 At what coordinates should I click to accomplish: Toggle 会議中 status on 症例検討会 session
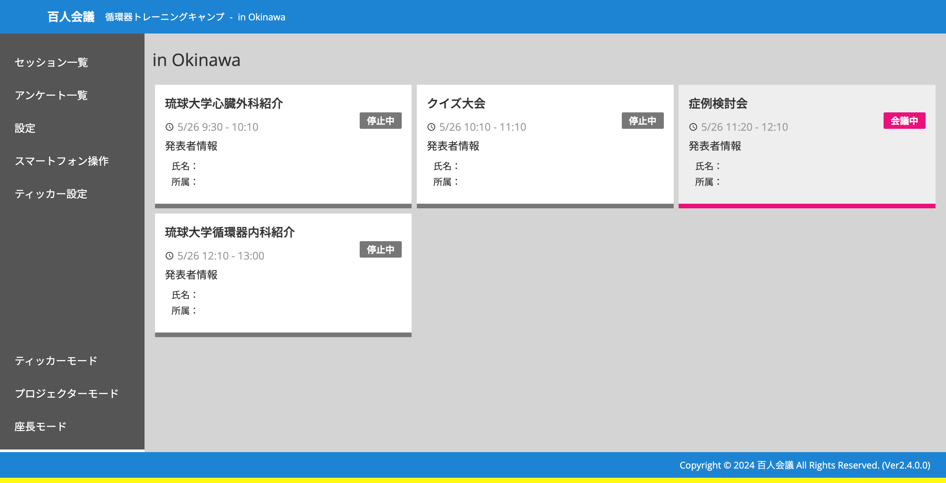click(x=904, y=121)
